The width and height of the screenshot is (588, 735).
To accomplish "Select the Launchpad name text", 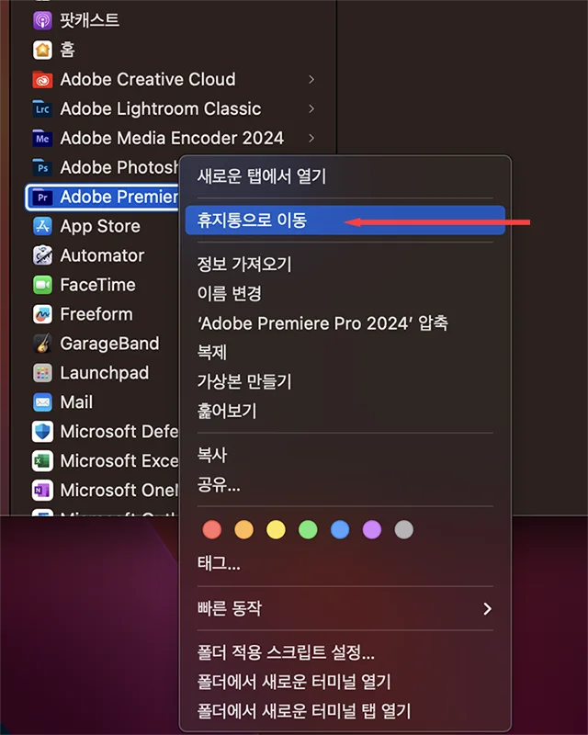I will 105,373.
